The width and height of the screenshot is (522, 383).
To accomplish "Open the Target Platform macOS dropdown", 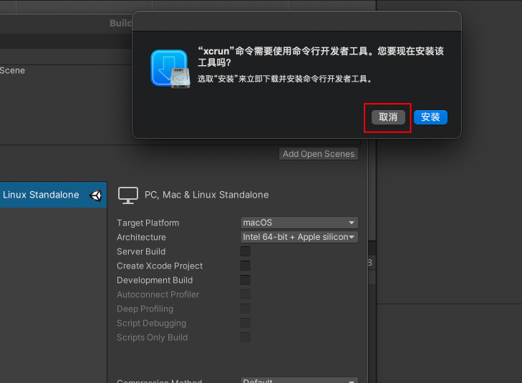I will click(299, 223).
